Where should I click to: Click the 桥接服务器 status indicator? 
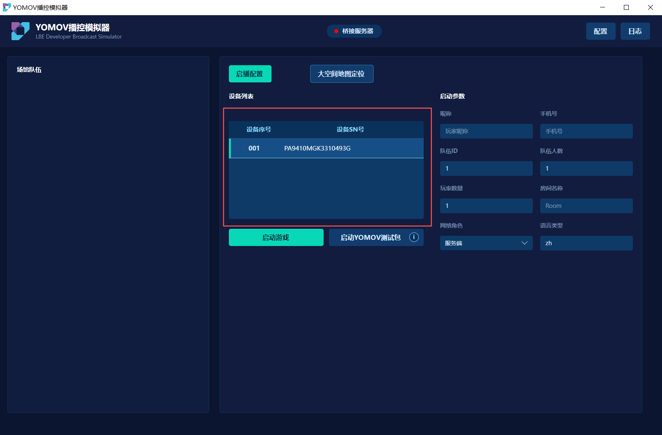(354, 31)
